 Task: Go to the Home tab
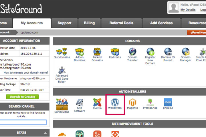[x=6, y=23]
